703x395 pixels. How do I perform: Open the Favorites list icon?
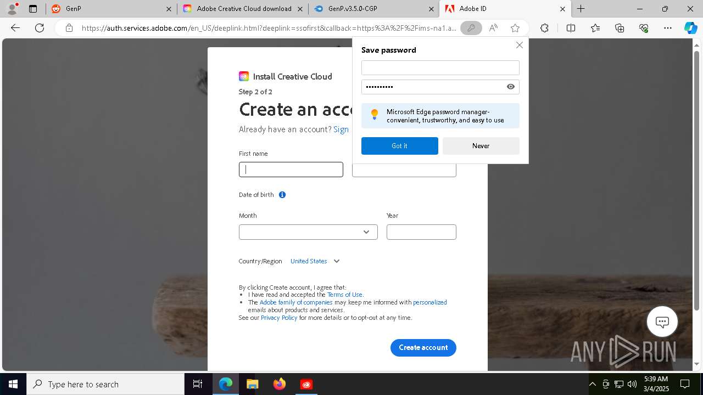pyautogui.click(x=595, y=28)
